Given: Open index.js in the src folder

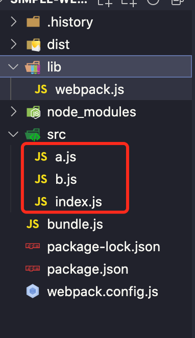Looking at the screenshot, I should (x=79, y=202).
